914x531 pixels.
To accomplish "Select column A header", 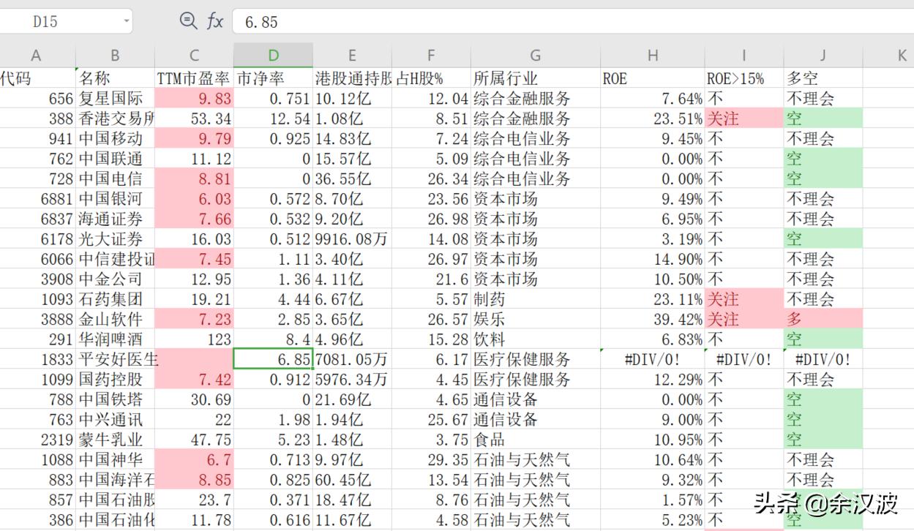I will [x=36, y=54].
